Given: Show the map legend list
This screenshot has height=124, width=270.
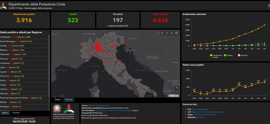Looking at the screenshot, I should pos(167,33).
